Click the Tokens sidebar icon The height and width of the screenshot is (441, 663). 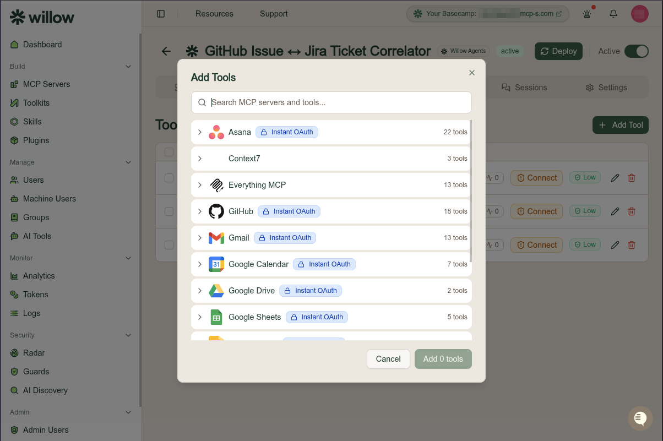coord(14,295)
